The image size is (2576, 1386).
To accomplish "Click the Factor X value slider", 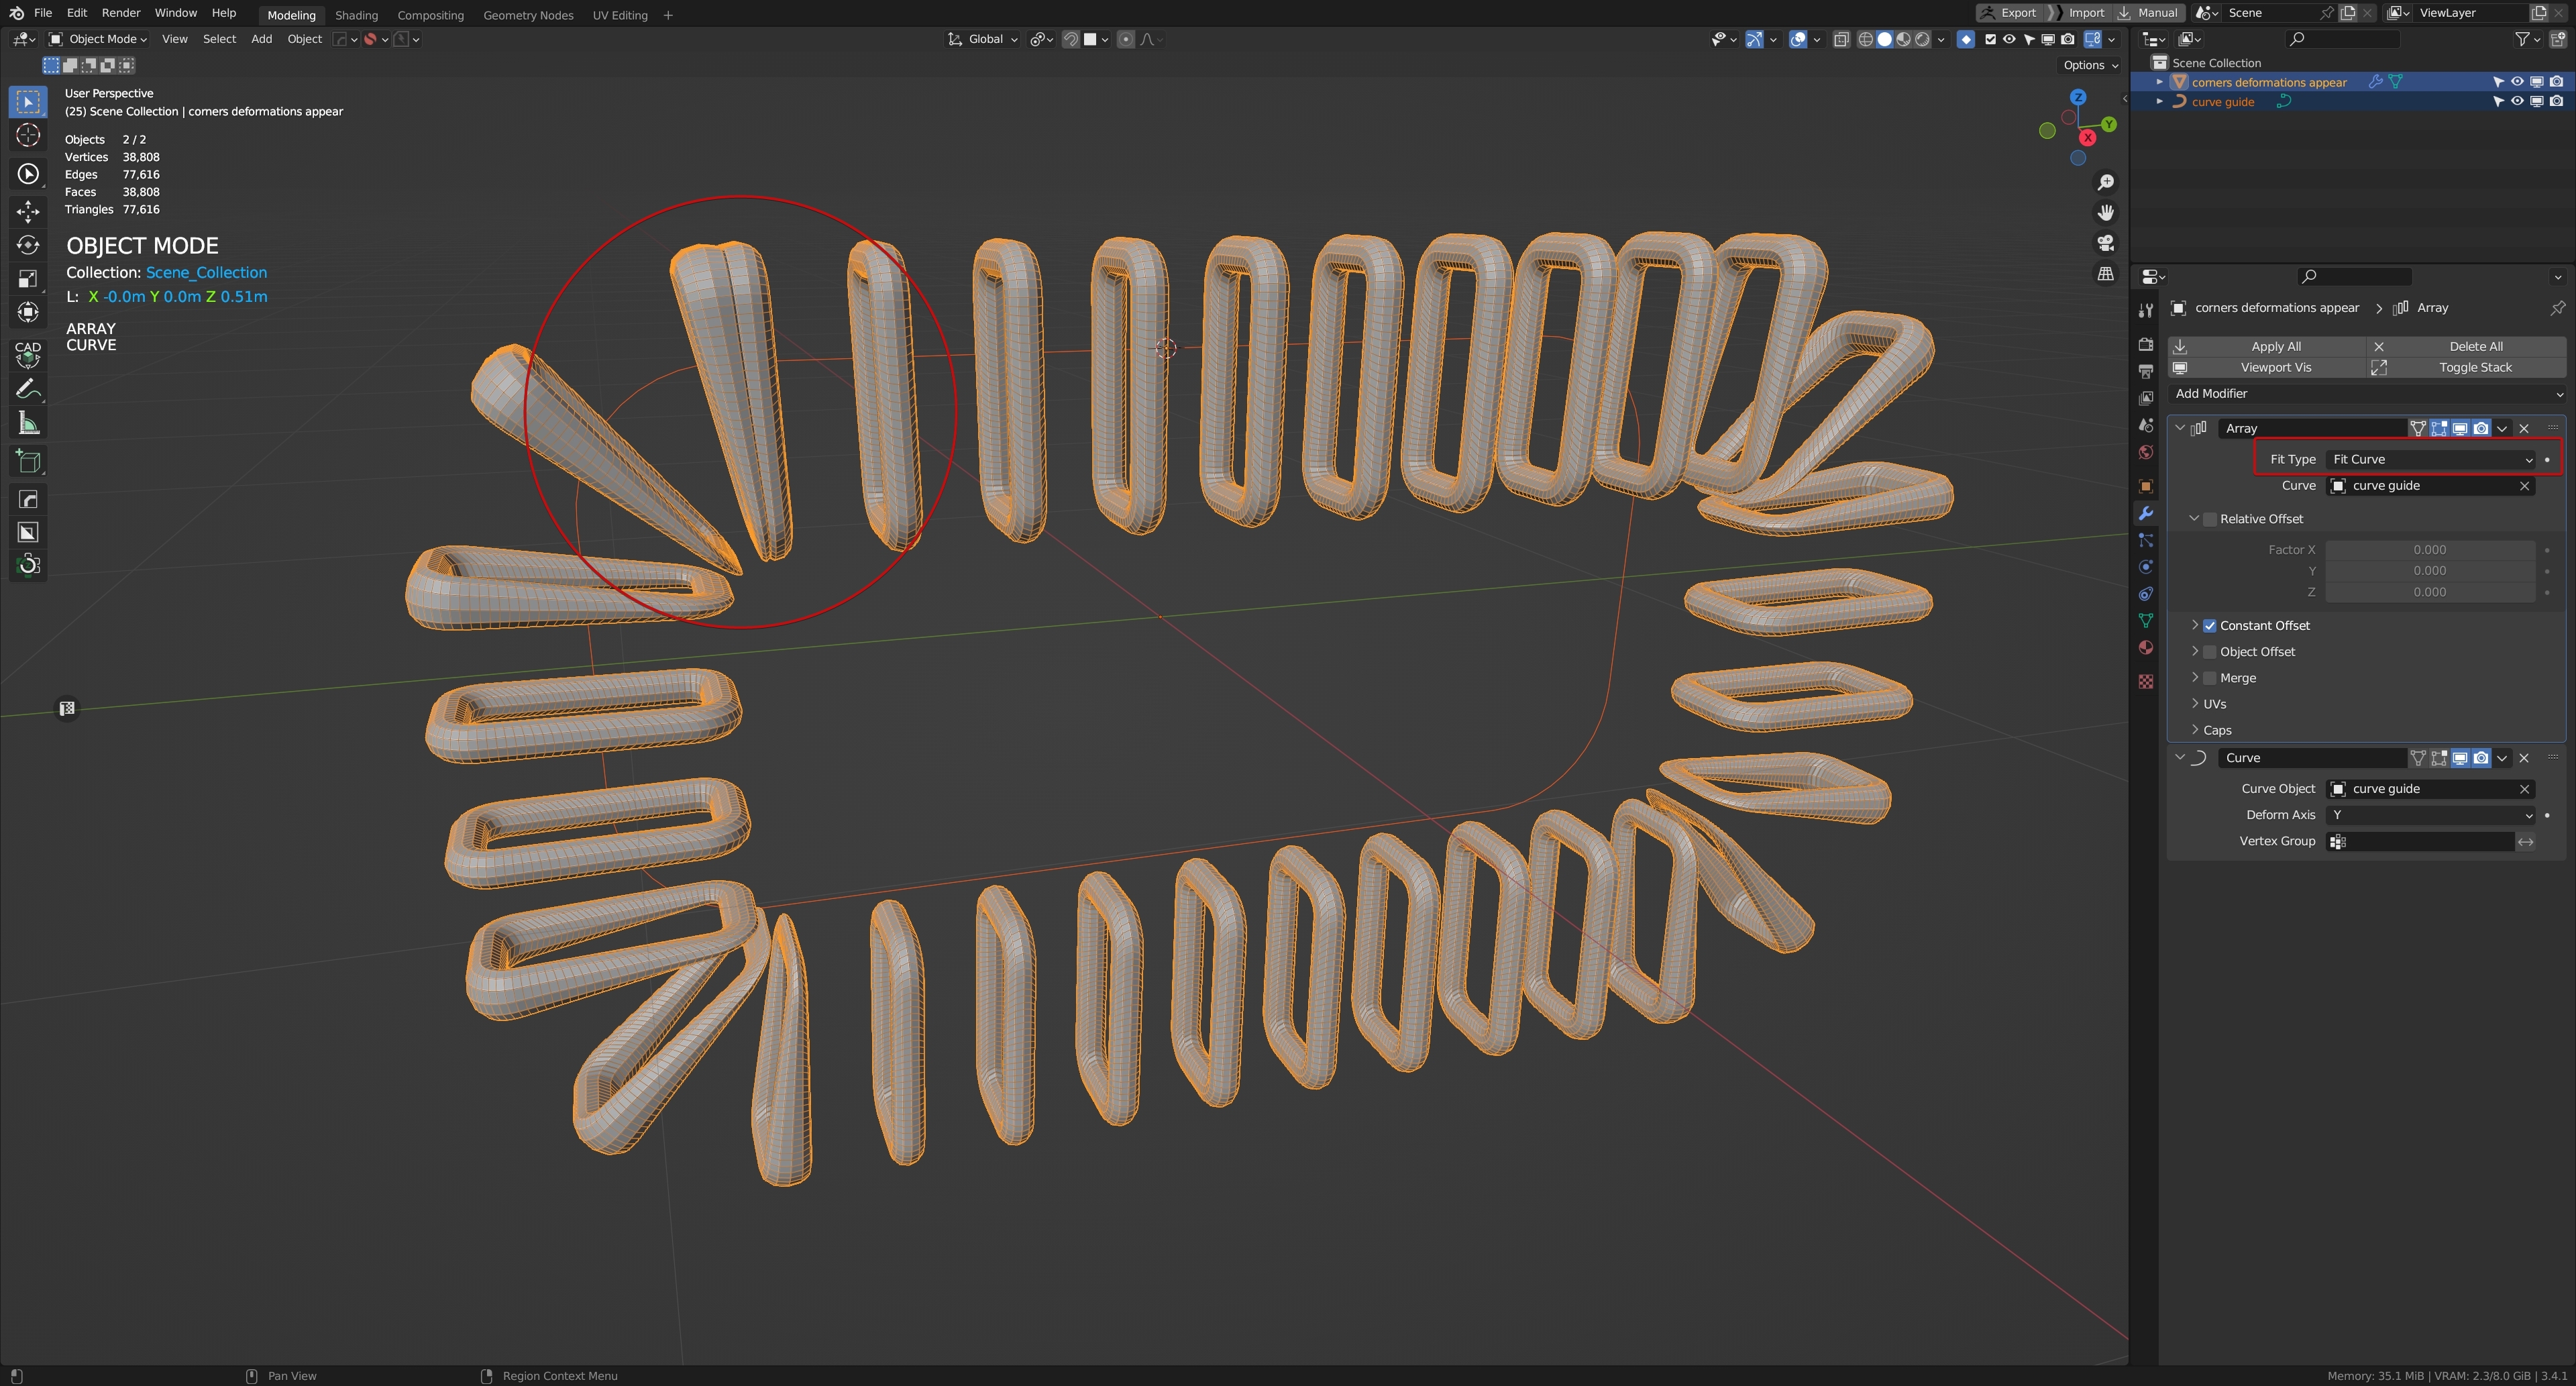I will pos(2429,550).
